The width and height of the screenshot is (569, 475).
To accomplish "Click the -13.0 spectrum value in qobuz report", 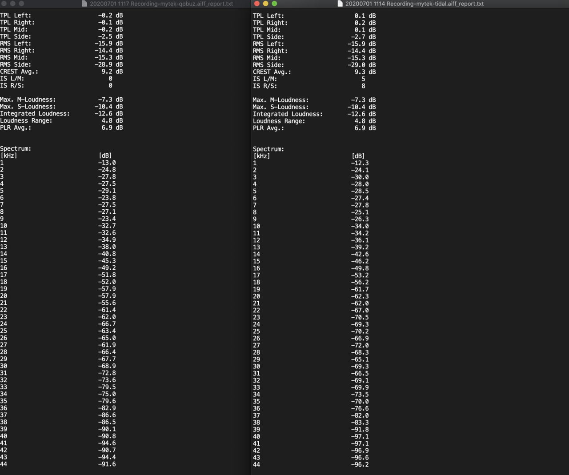I will tap(107, 163).
